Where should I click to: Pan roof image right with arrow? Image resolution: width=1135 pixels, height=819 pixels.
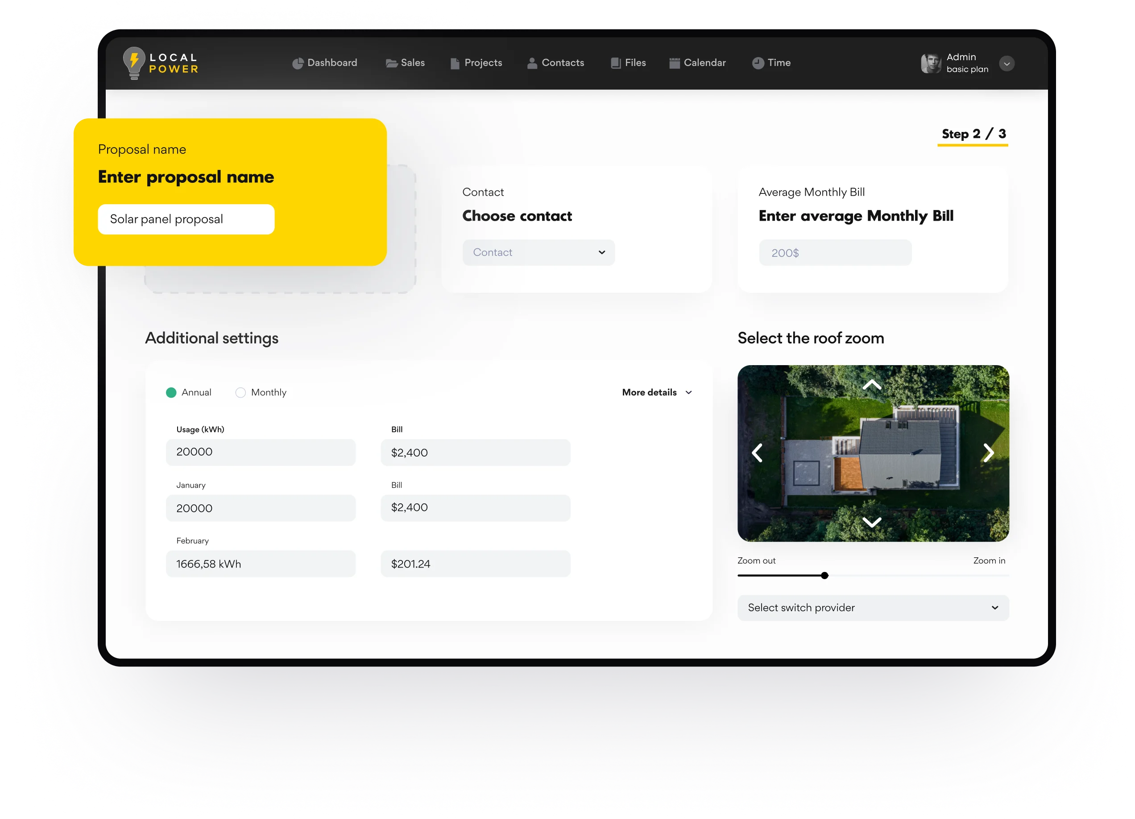[x=988, y=453]
